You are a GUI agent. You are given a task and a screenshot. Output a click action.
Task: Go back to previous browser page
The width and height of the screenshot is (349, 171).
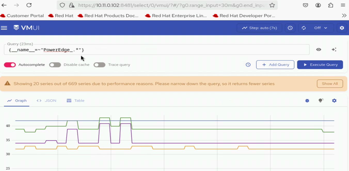coord(4,5)
